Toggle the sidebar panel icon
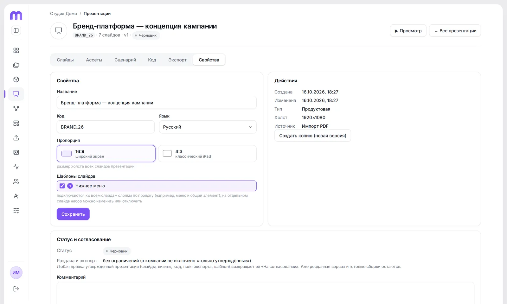 coord(16,30)
